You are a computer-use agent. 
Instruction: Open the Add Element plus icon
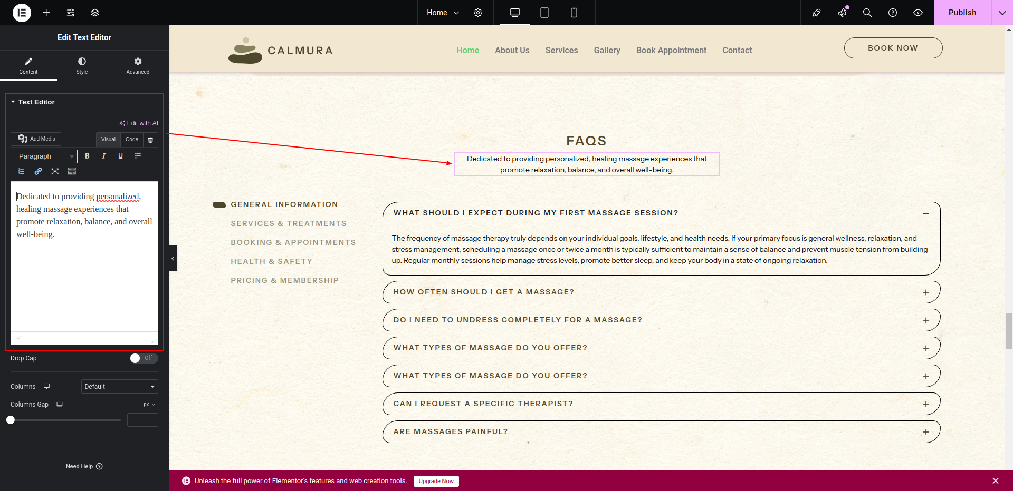pos(46,13)
